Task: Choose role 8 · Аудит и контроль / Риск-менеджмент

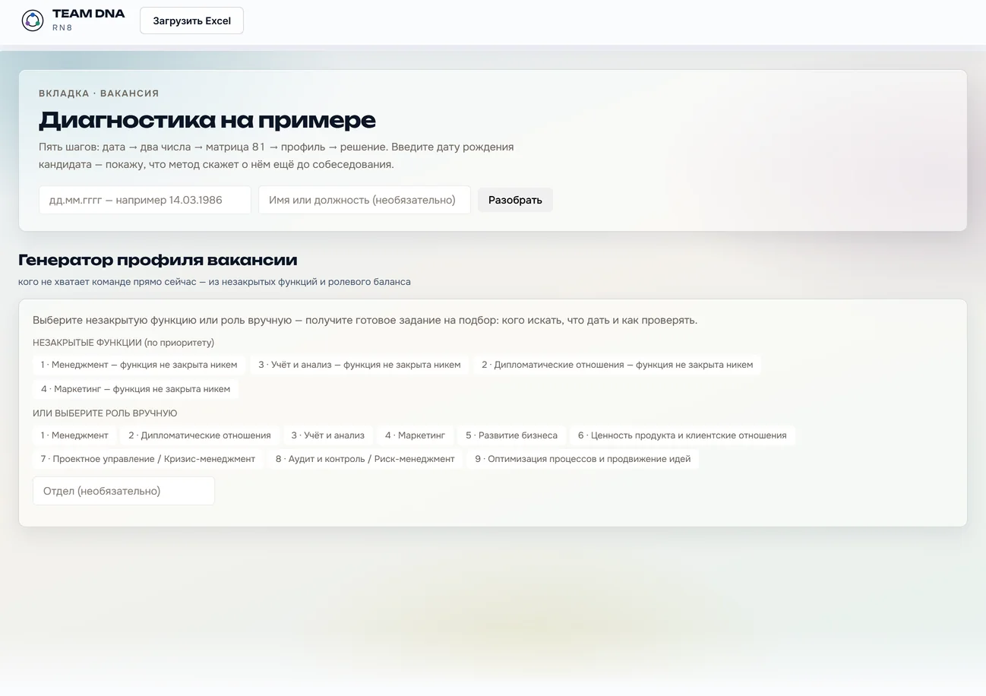Action: pos(365,459)
